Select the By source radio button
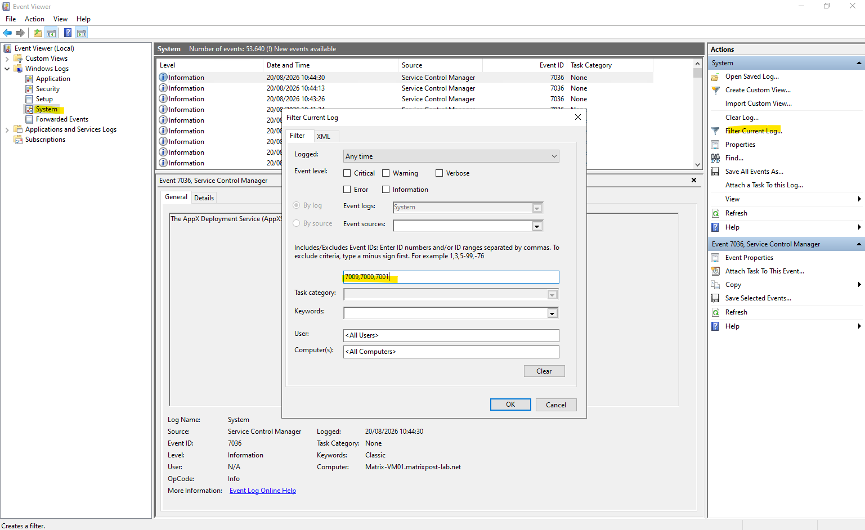865x530 pixels. point(297,223)
